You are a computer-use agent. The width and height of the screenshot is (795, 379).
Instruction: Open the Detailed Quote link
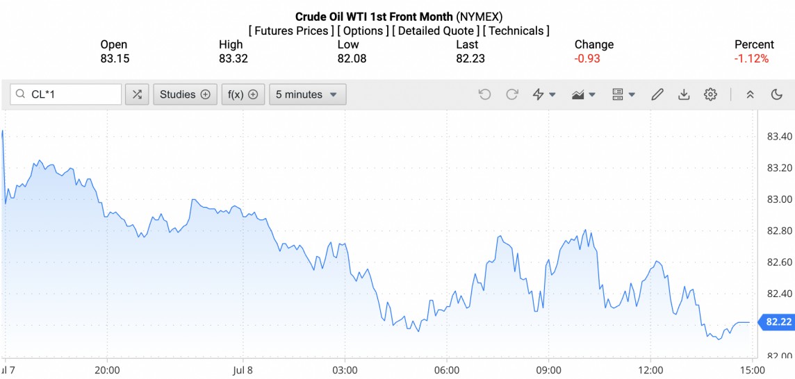tap(435, 31)
